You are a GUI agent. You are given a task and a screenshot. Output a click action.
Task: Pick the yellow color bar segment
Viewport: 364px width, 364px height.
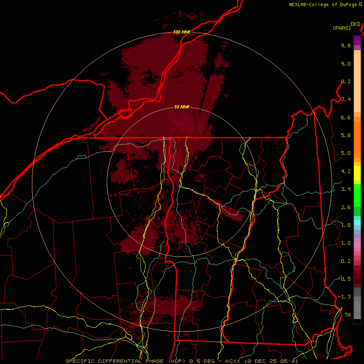[357, 173]
